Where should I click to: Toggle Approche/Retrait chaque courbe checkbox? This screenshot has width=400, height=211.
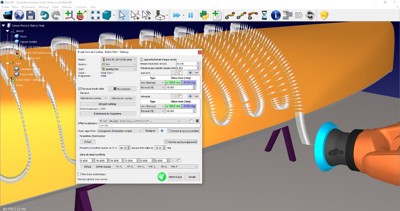pos(142,59)
